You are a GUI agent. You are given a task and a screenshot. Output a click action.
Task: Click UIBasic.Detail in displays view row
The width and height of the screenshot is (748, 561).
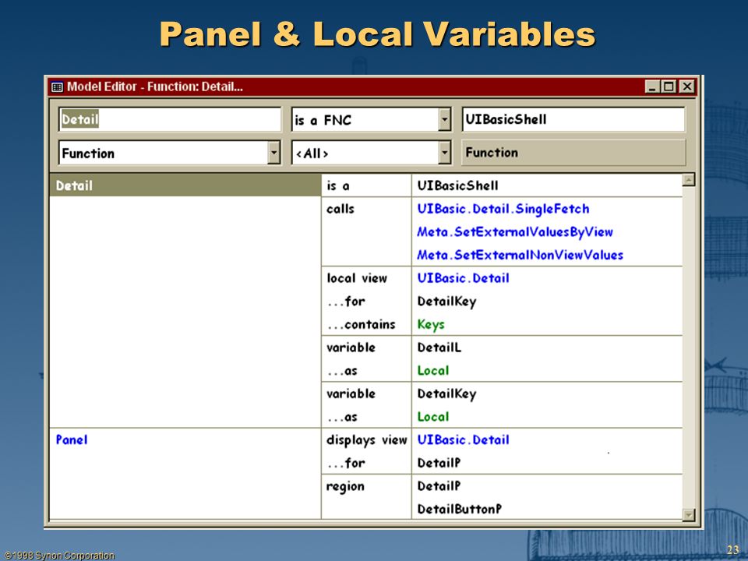463,439
